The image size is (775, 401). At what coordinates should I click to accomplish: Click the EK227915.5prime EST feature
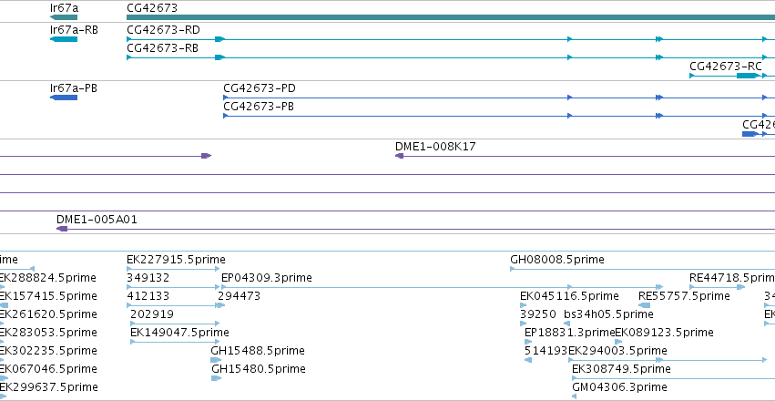(x=173, y=269)
